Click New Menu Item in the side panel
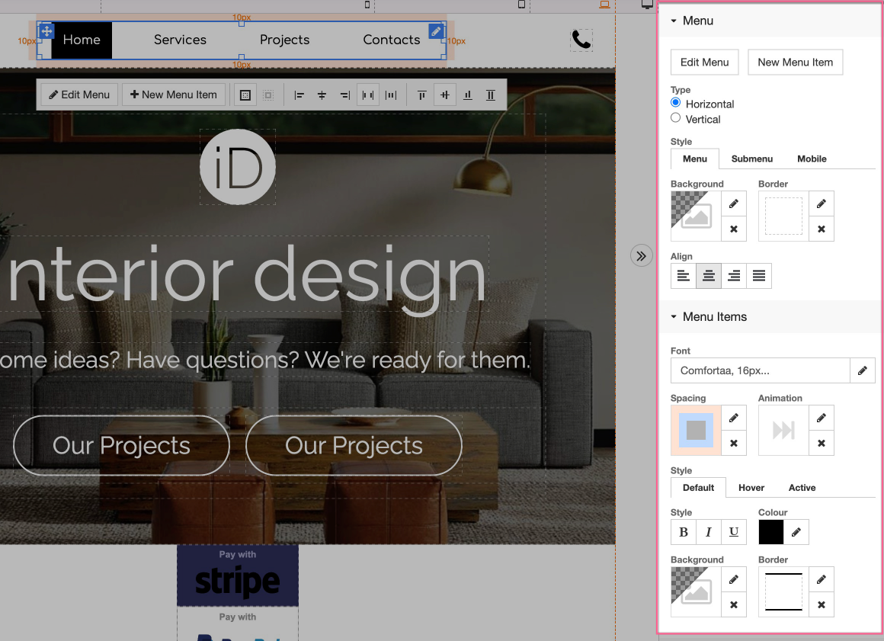This screenshot has width=884, height=641. tap(795, 62)
